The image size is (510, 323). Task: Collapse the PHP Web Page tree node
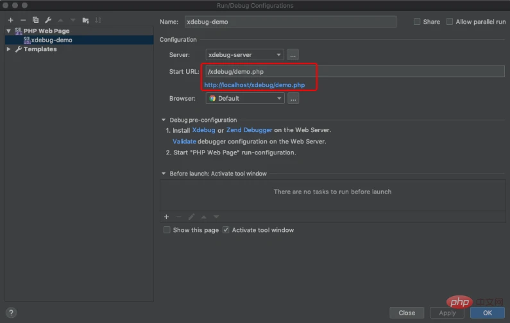point(9,31)
